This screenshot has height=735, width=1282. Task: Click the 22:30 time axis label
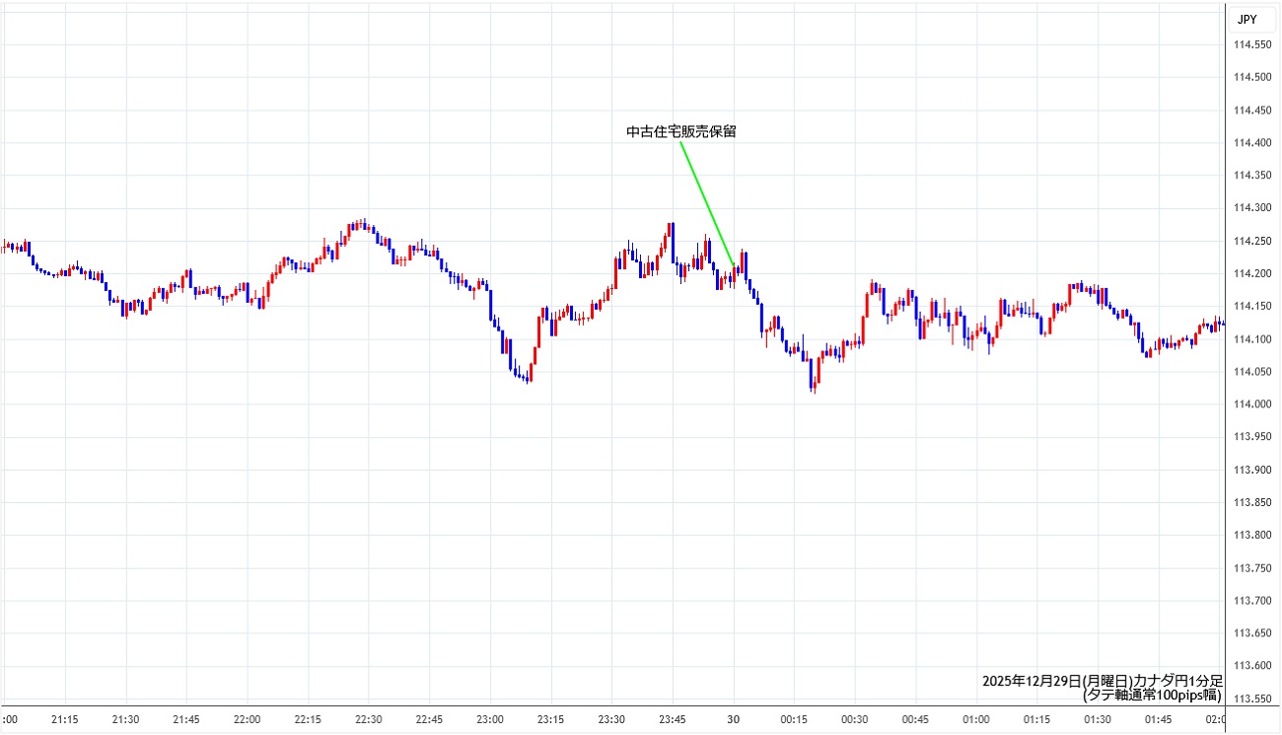(x=368, y=720)
